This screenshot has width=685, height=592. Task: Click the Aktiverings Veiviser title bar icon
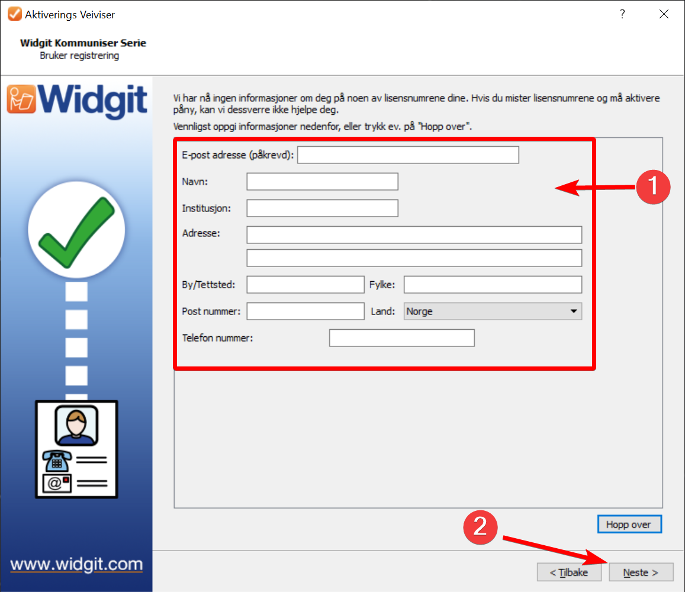pos(14,14)
